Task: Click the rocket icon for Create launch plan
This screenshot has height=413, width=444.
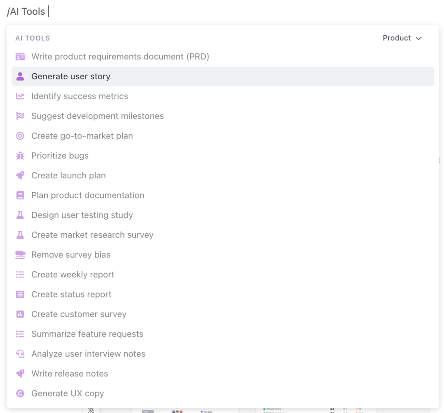Action: pos(20,175)
